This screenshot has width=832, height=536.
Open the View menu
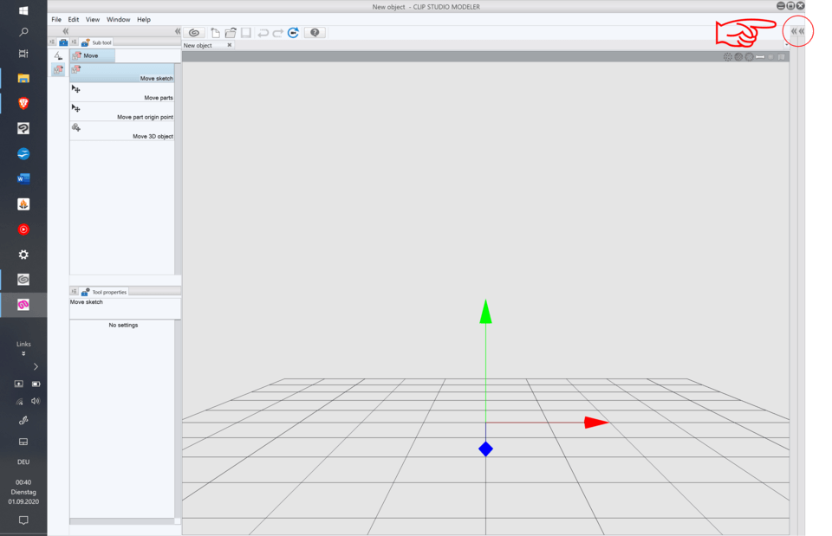93,20
